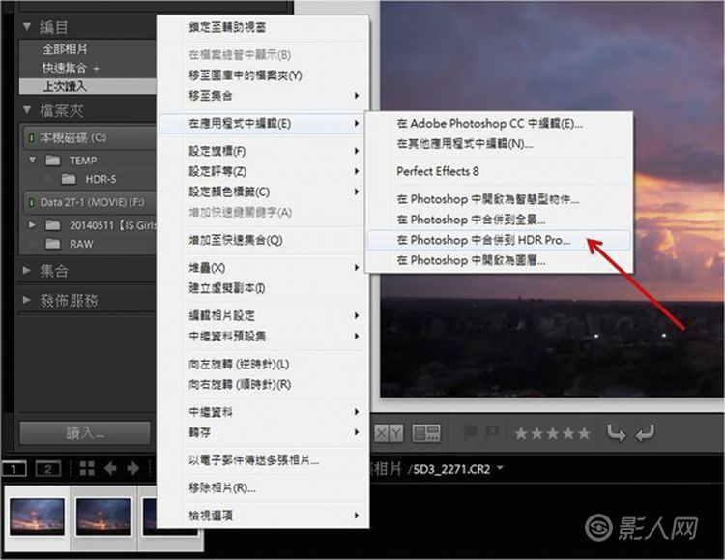725x560 pixels.
Task: Choose 在其他應用程式中編輯(N)...
Action: (x=499, y=144)
